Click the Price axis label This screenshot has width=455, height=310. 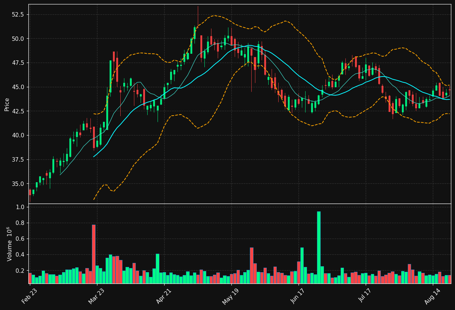point(7,104)
